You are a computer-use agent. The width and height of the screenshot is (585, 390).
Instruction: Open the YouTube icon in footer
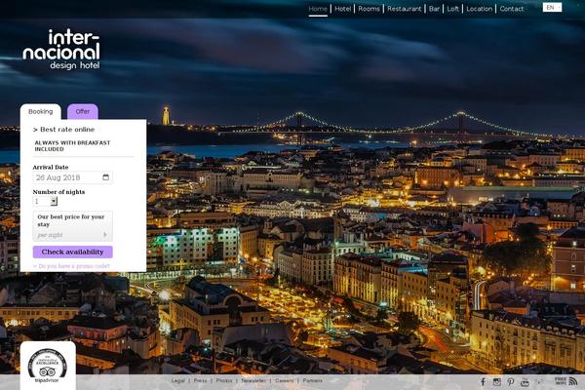pos(525,381)
